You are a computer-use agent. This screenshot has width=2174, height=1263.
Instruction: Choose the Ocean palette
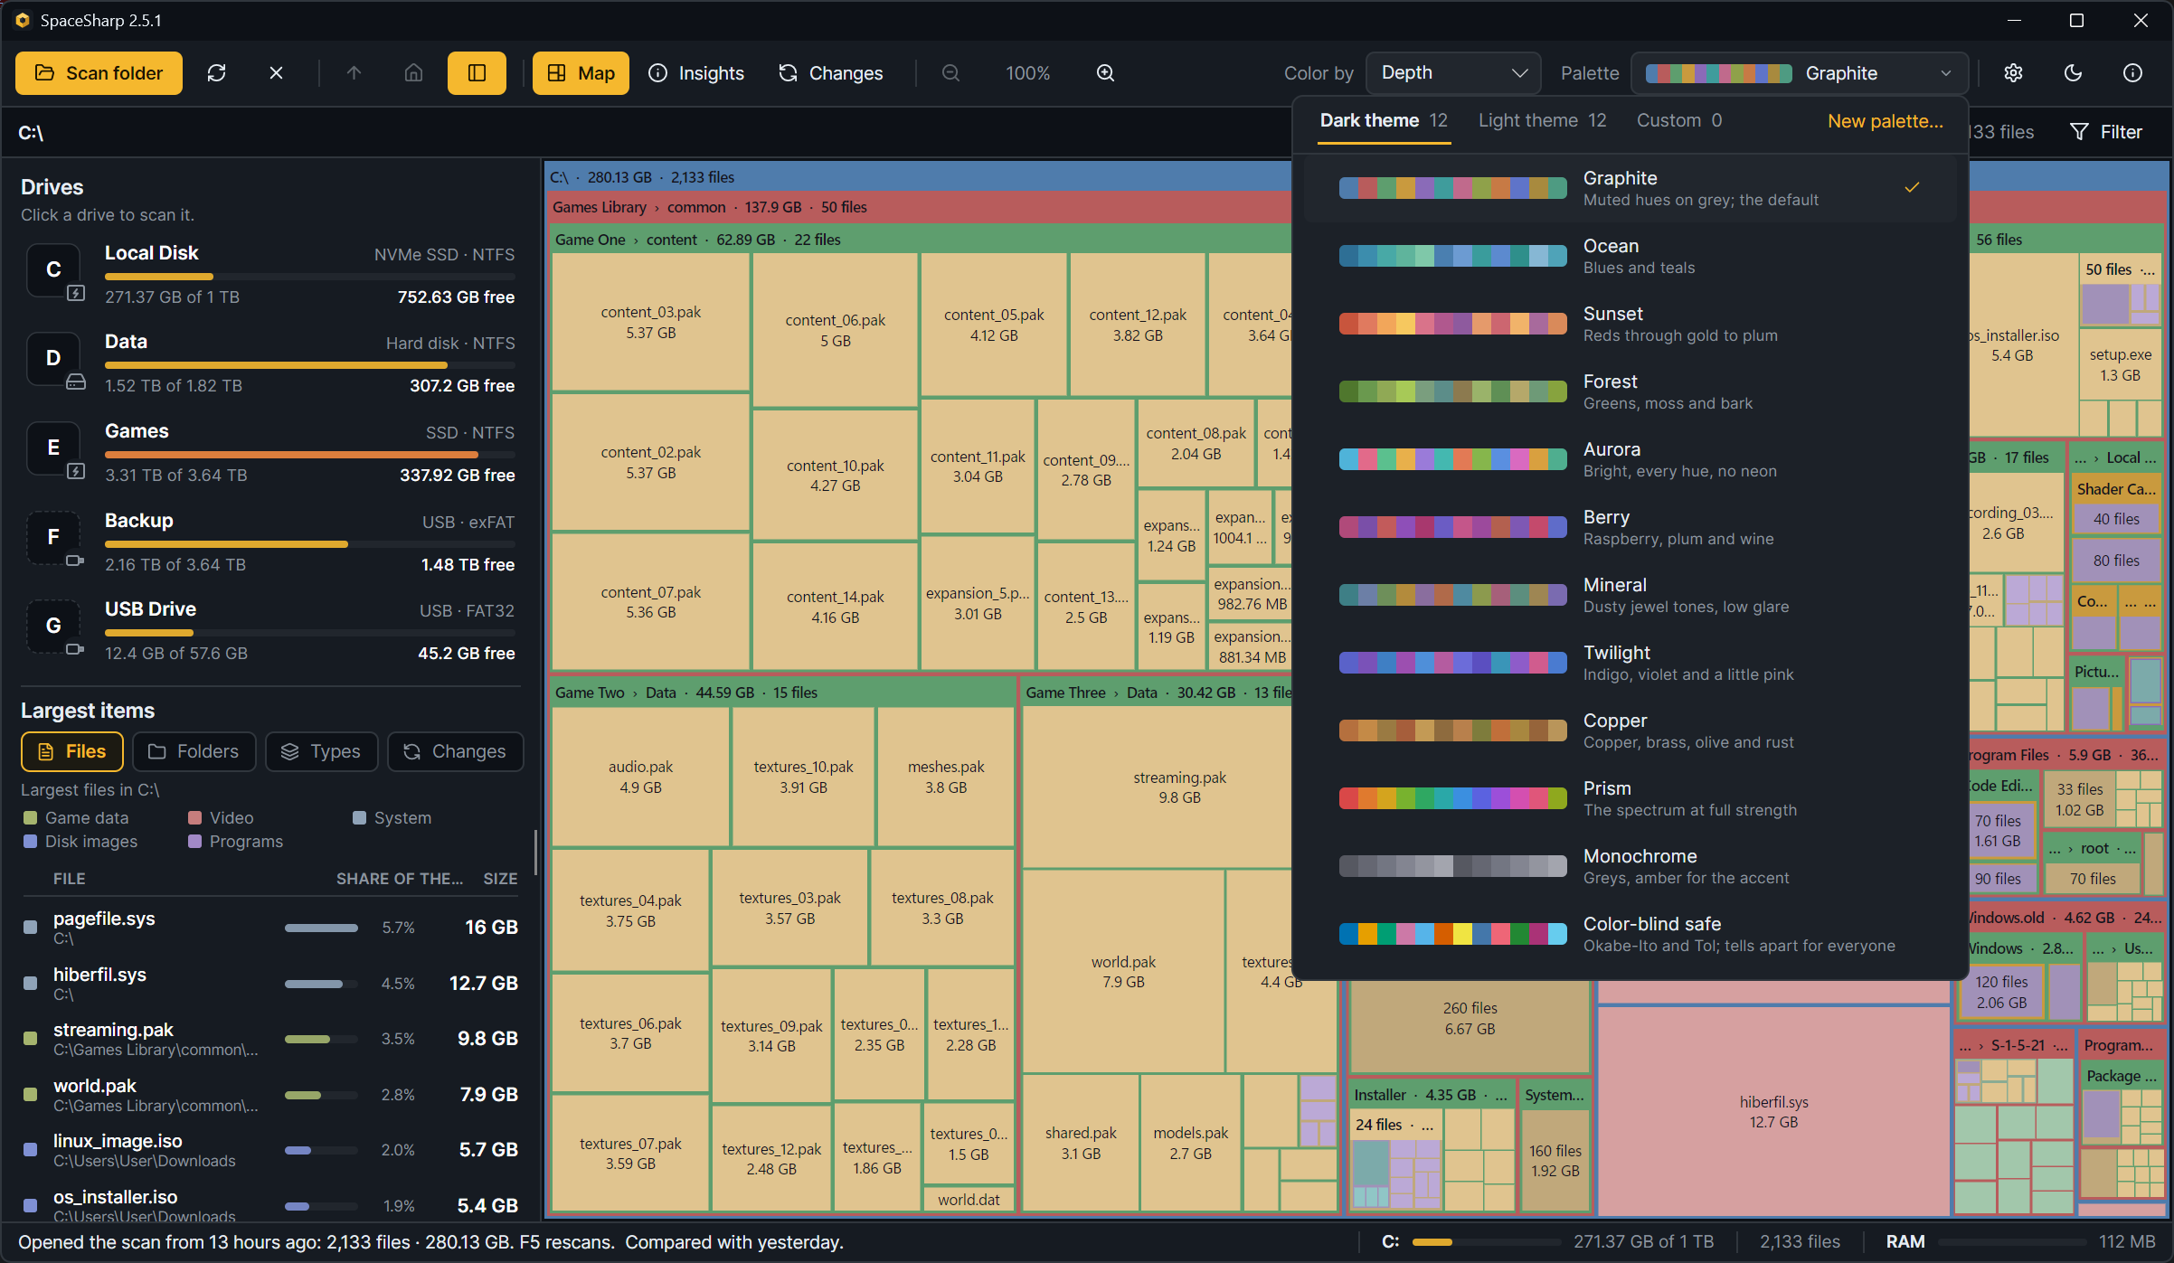coord(1630,256)
